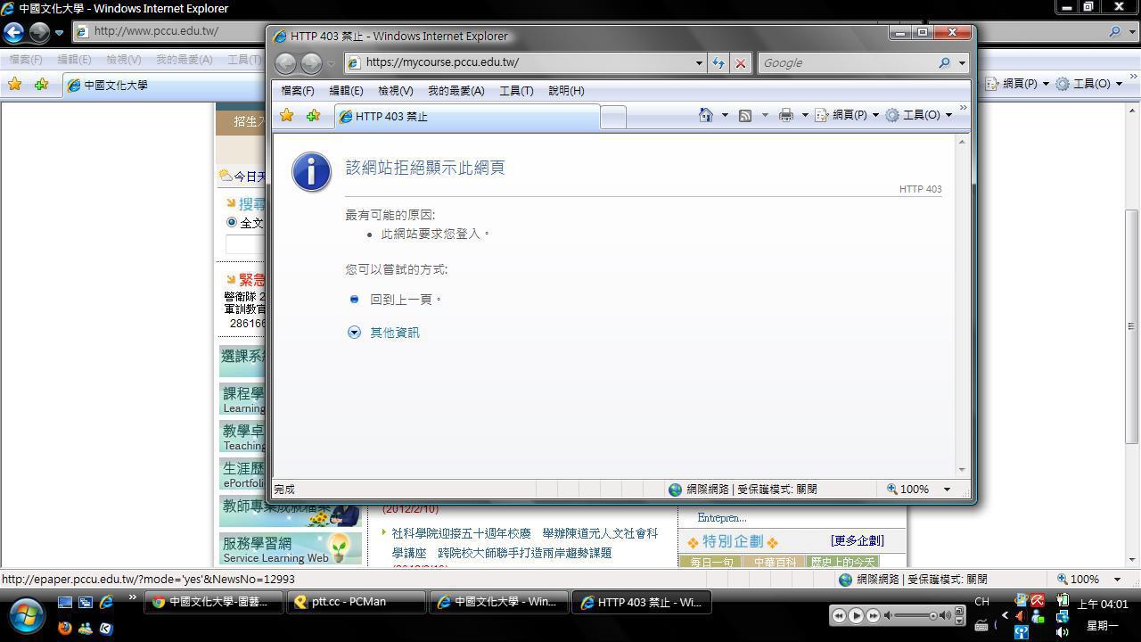Open the Windows Start menu orb
The image size is (1141, 642).
click(26, 614)
